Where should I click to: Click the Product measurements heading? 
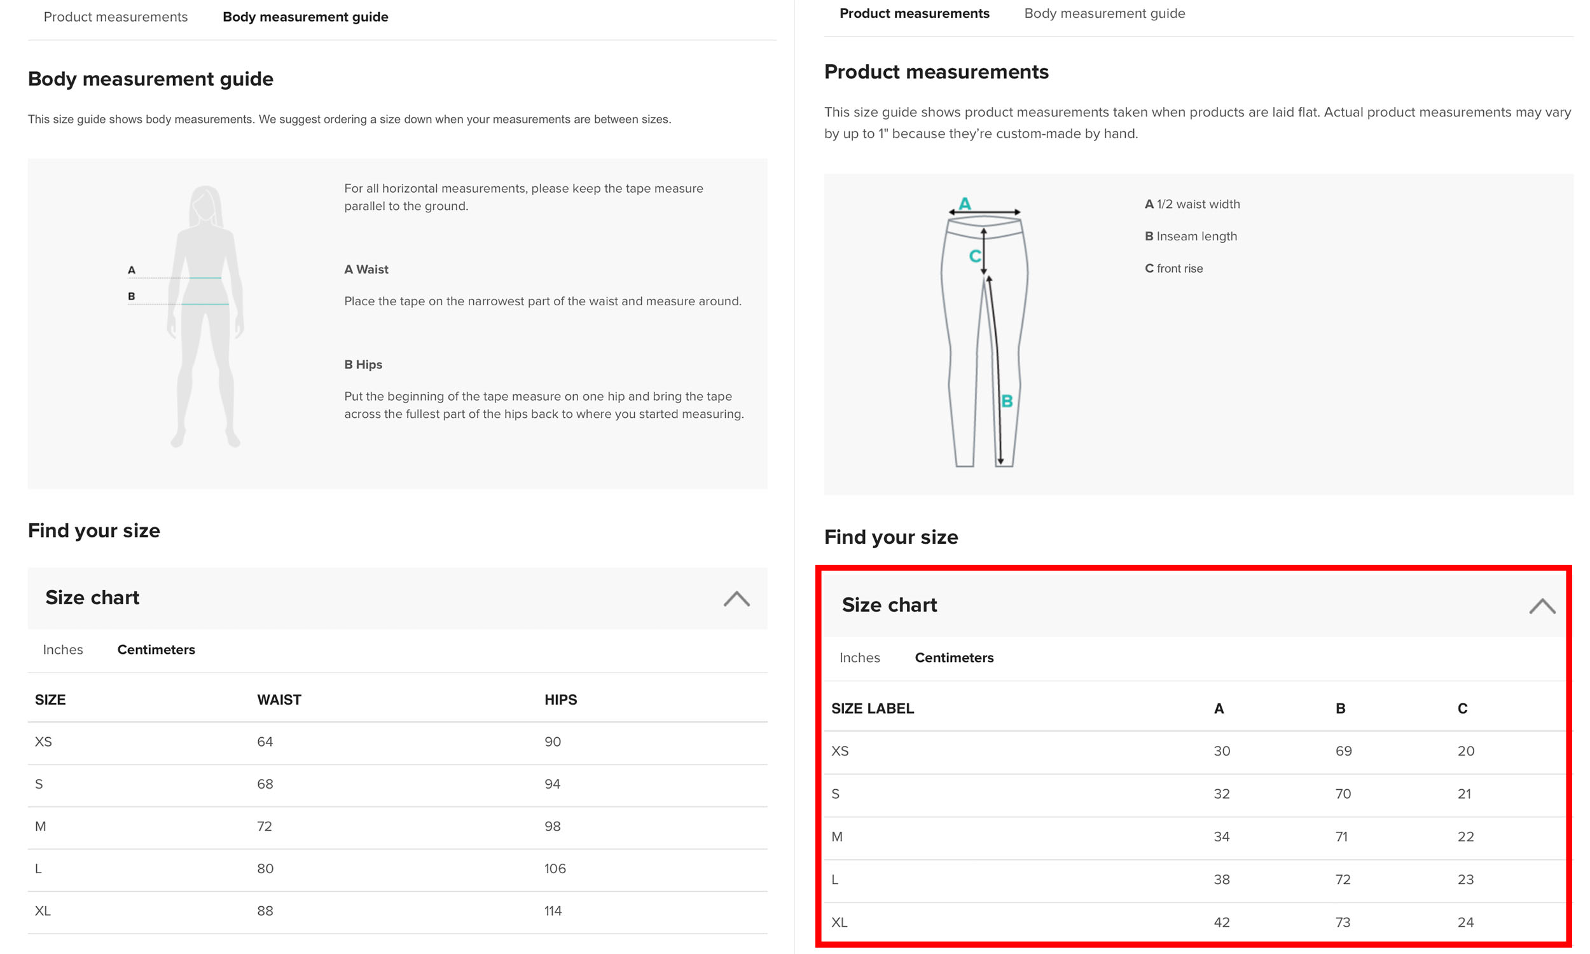point(936,71)
